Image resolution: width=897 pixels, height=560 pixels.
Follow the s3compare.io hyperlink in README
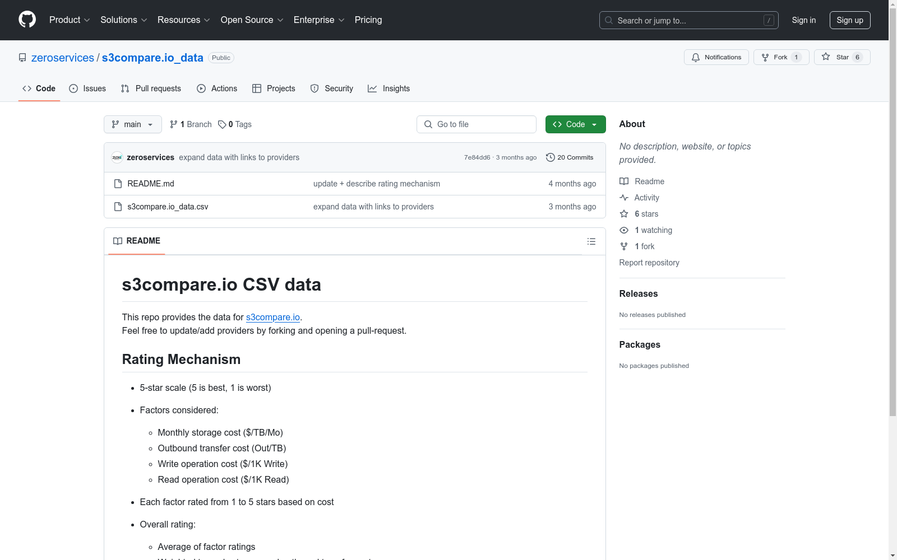[x=273, y=317]
